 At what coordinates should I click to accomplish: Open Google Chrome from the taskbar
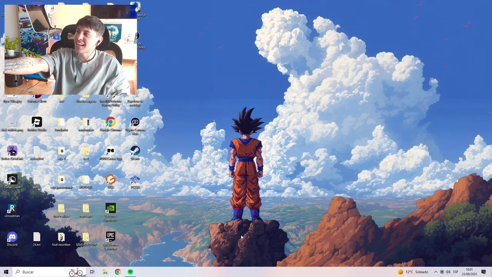pyautogui.click(x=118, y=272)
